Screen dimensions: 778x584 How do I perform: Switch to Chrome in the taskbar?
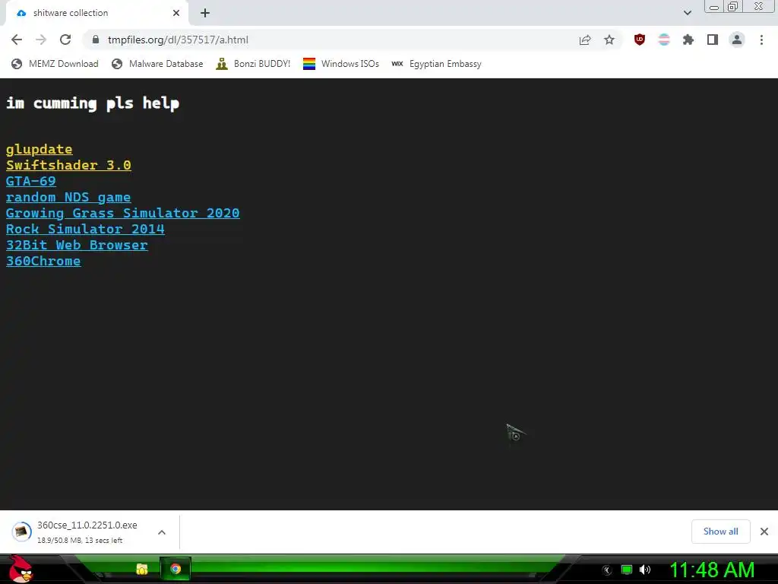click(x=176, y=569)
